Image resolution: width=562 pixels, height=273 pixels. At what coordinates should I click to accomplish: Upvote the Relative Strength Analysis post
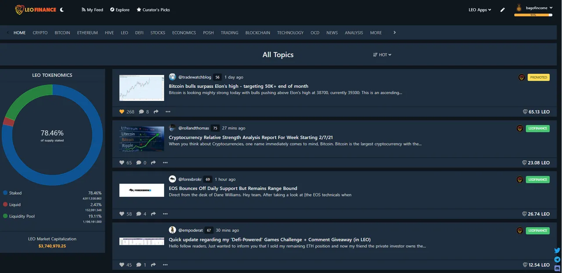tap(122, 162)
